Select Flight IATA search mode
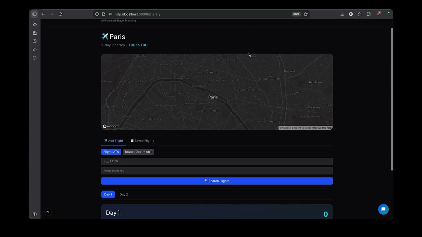The height and width of the screenshot is (237, 422). point(111,152)
